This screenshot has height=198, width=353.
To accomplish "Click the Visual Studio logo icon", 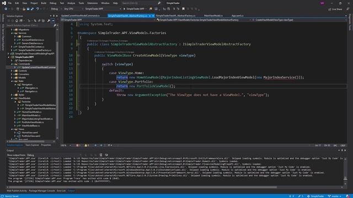I will [4, 3].
